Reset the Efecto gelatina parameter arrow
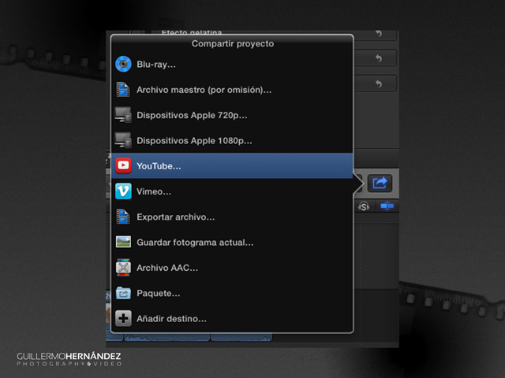505x378 pixels. pyautogui.click(x=379, y=33)
